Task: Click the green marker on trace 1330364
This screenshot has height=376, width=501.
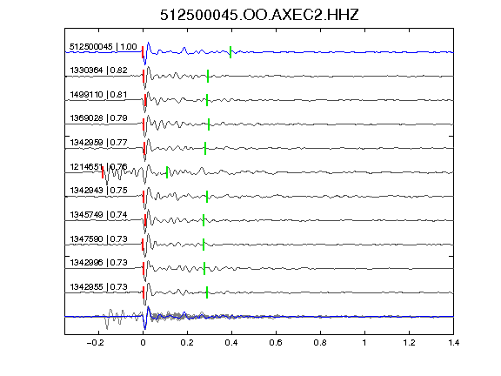Action: point(208,76)
